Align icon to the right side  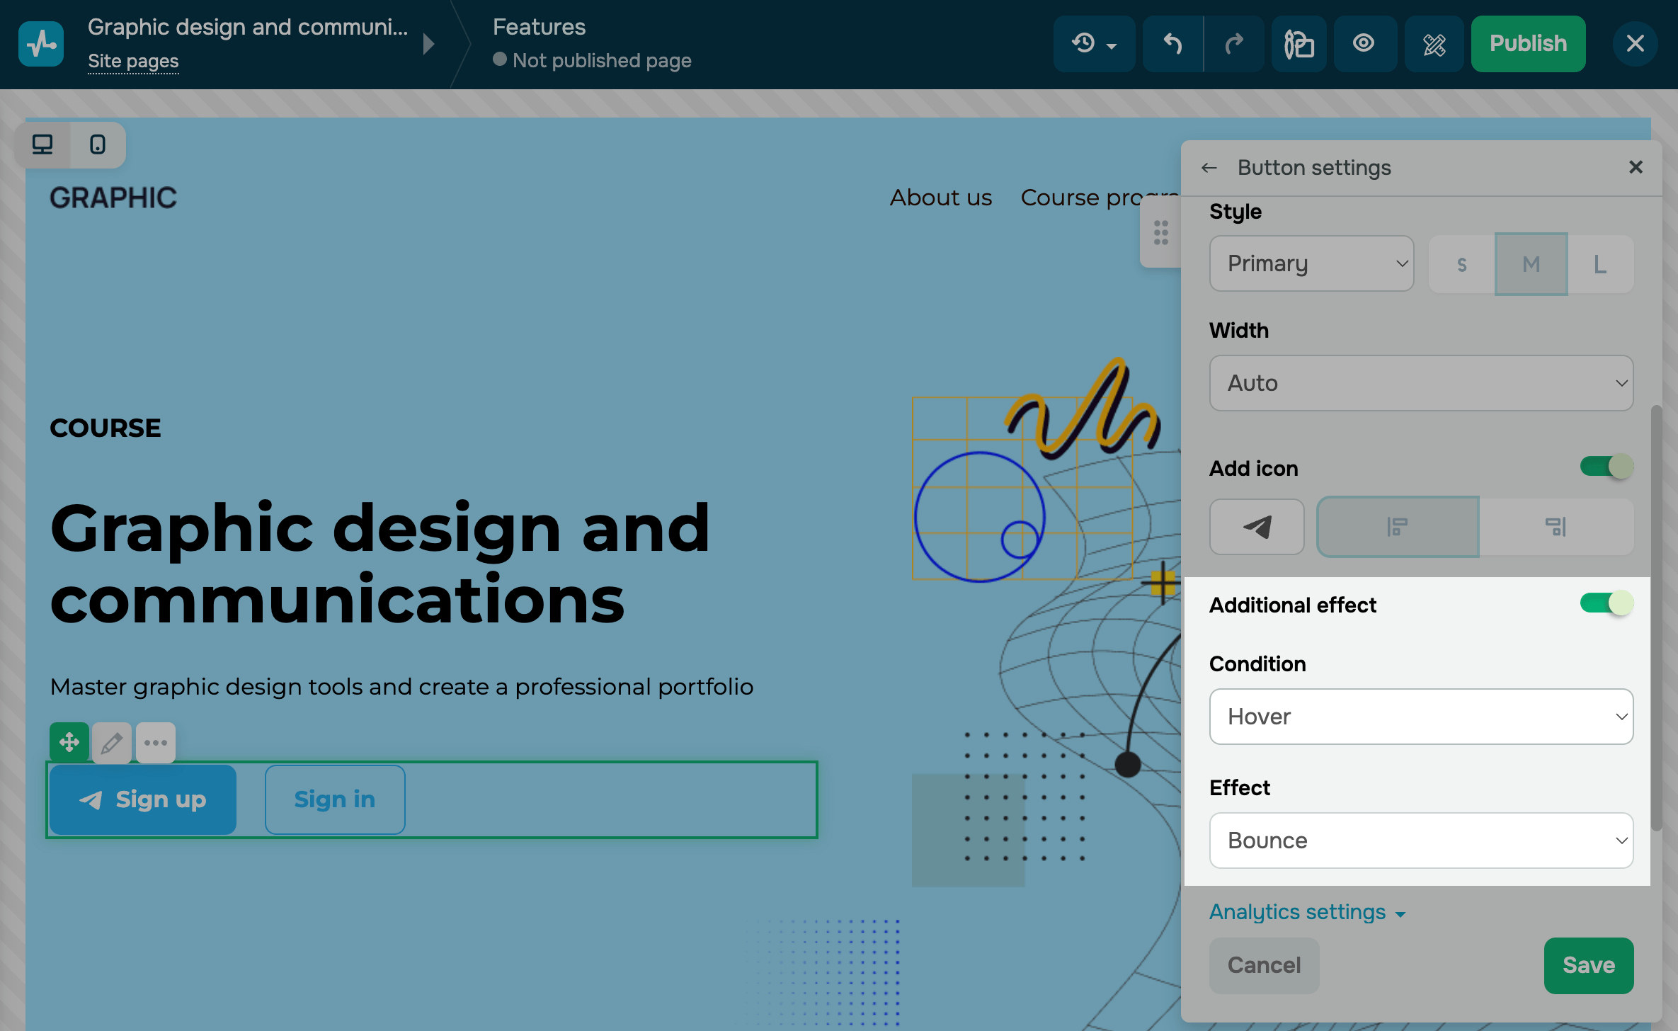tap(1556, 527)
